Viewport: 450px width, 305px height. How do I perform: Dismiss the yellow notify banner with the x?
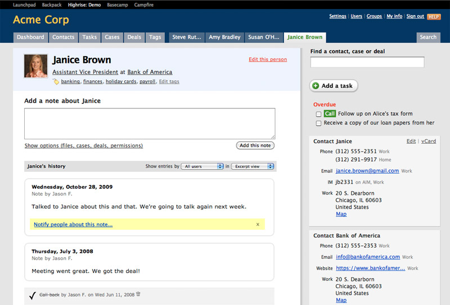click(x=258, y=225)
